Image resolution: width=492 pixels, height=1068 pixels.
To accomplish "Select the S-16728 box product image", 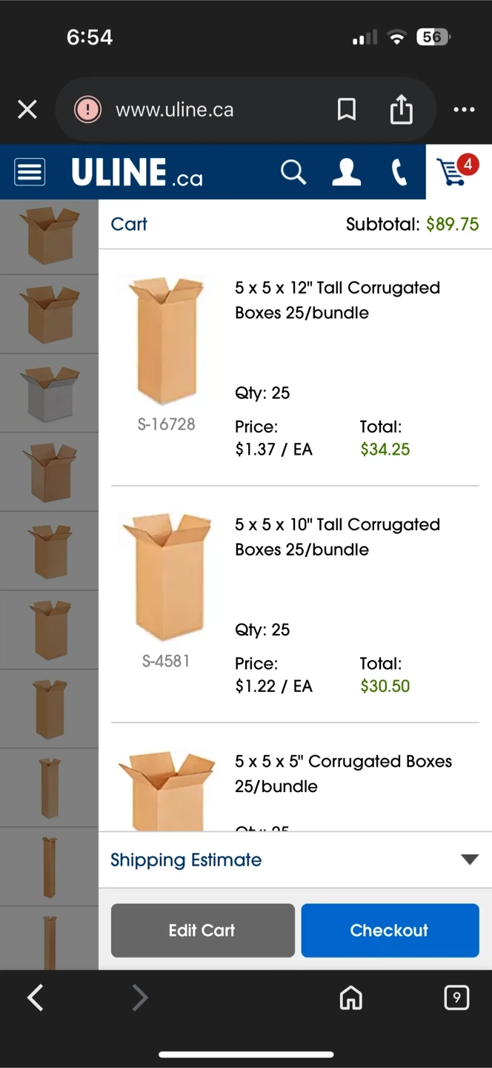I will click(167, 340).
